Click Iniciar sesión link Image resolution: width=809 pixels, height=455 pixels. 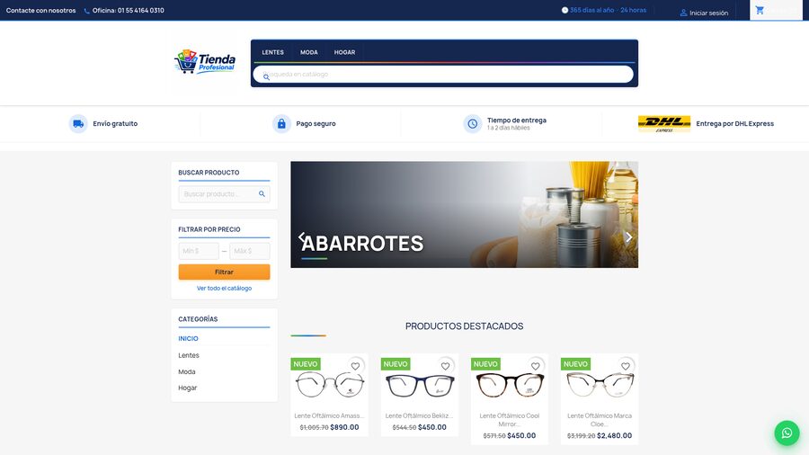[709, 13]
